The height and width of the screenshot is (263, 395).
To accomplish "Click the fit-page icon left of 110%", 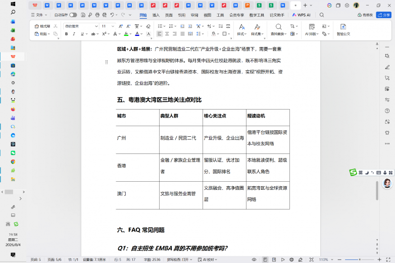I will pos(312,259).
